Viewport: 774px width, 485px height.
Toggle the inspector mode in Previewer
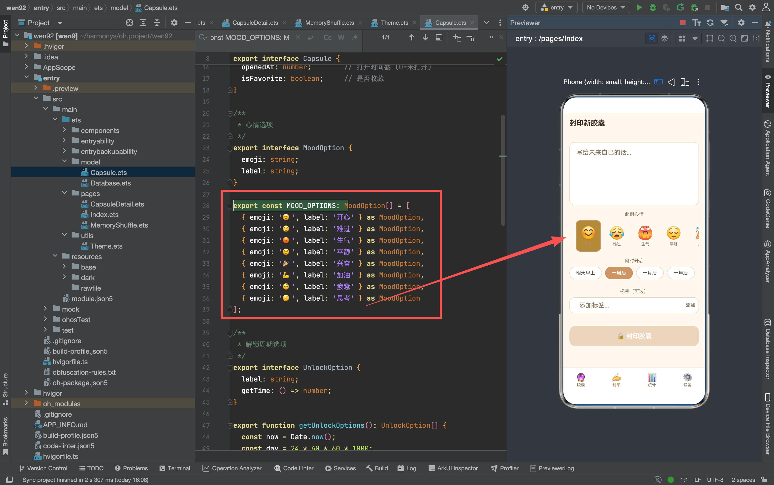click(652, 39)
